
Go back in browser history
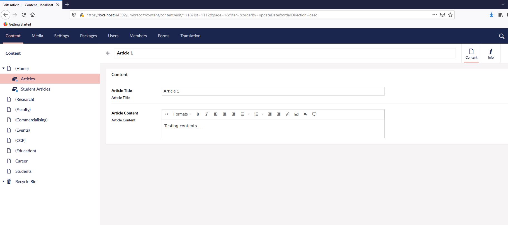point(6,15)
